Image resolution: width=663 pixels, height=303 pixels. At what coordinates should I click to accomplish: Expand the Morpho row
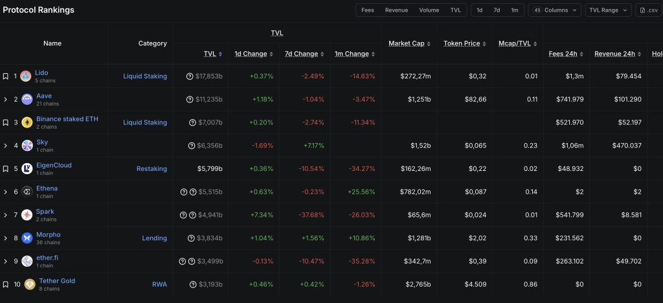pyautogui.click(x=5, y=238)
